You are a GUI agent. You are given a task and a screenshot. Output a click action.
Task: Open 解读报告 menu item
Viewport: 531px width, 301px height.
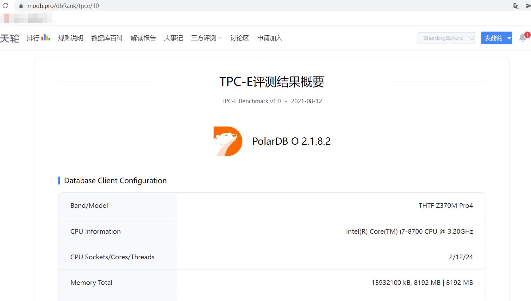click(143, 38)
